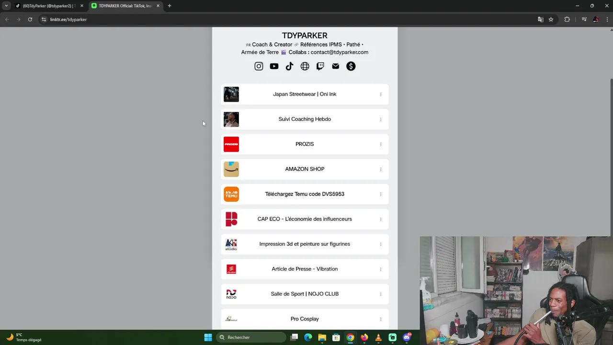Open Chrome's three-dot menu

pyautogui.click(x=607, y=19)
